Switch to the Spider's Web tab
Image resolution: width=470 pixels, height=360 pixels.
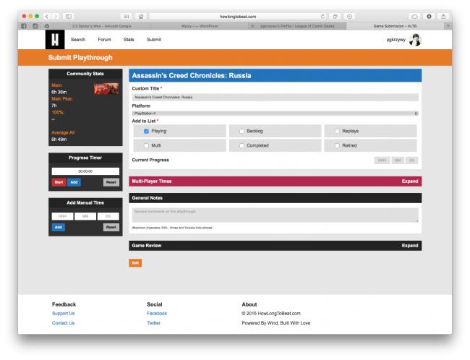tap(102, 26)
